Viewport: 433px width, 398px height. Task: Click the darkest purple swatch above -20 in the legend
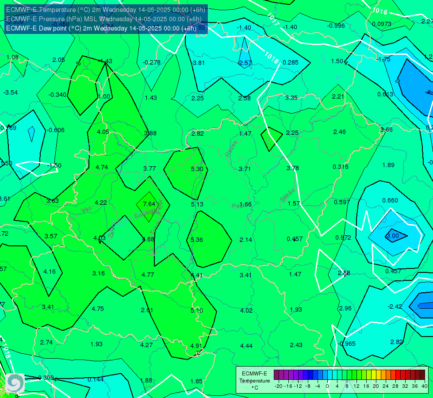coord(276,375)
